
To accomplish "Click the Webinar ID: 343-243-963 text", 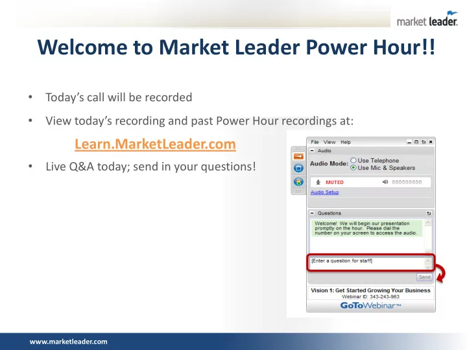I will (x=370, y=297).
